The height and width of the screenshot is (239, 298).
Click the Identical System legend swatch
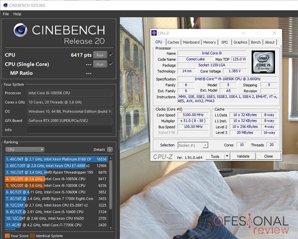point(32,236)
